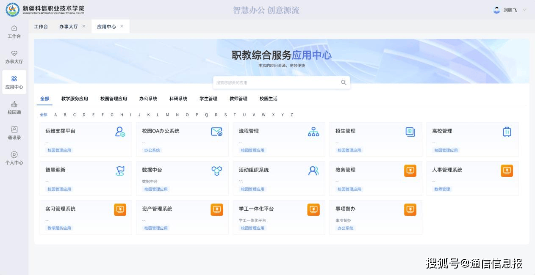This screenshot has width=535, height=275.
Task: Click the 搜索您想要的应用 search field
Action: click(275, 82)
